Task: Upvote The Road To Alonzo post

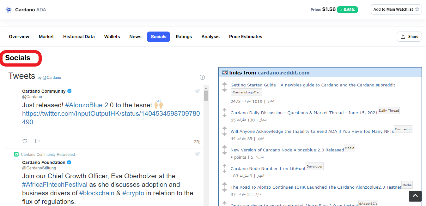Action: click(x=224, y=185)
